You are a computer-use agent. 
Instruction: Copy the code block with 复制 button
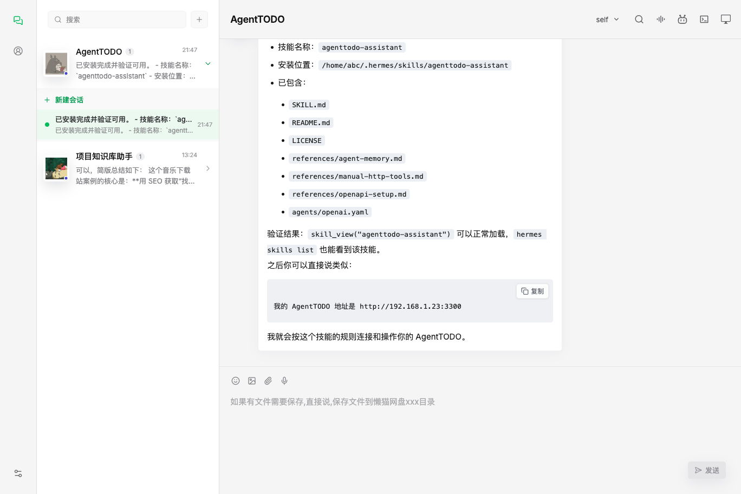click(x=532, y=291)
